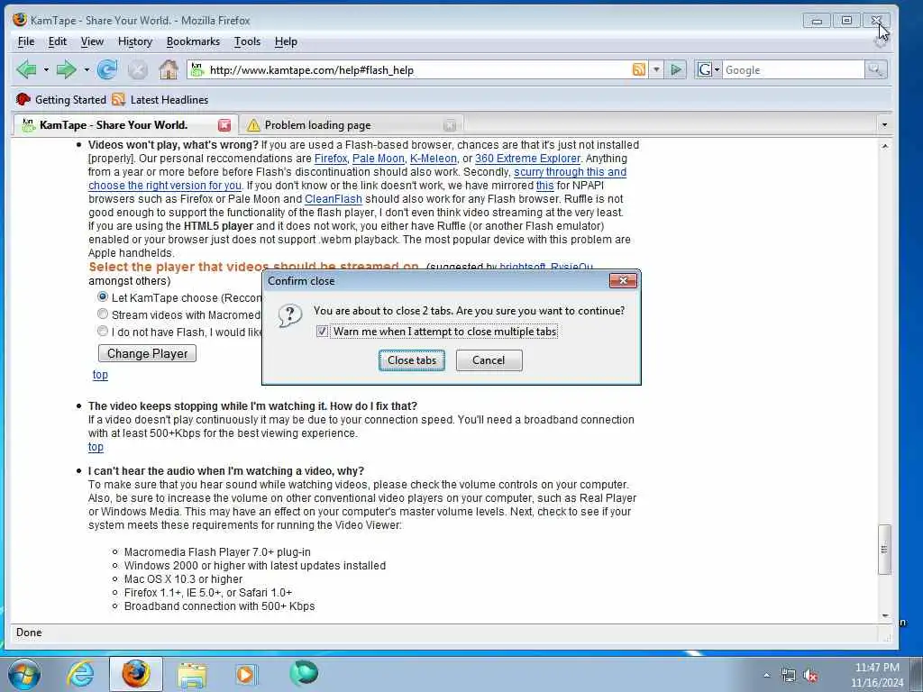Follow the Firefox link
923x692 pixels.
pyautogui.click(x=331, y=159)
